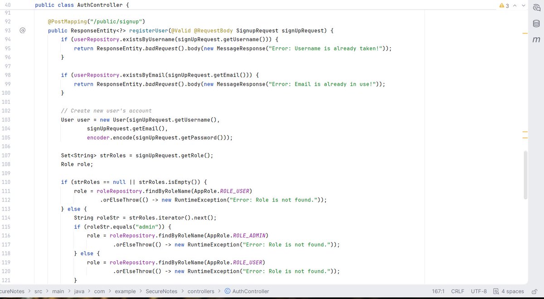Open the Database tool window
544x299 pixels.
click(x=536, y=24)
